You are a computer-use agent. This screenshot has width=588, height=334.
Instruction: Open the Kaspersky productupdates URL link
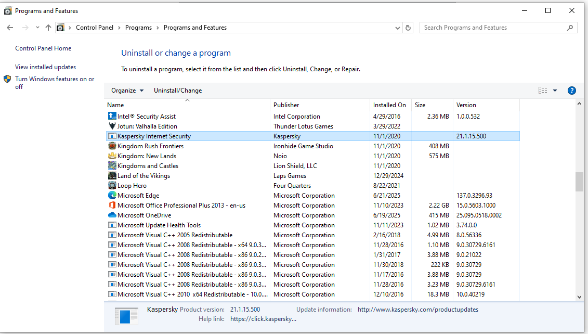(x=418, y=310)
